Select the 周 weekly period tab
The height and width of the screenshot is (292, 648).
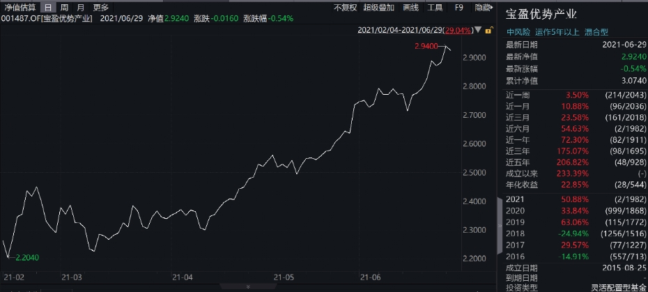pos(64,7)
